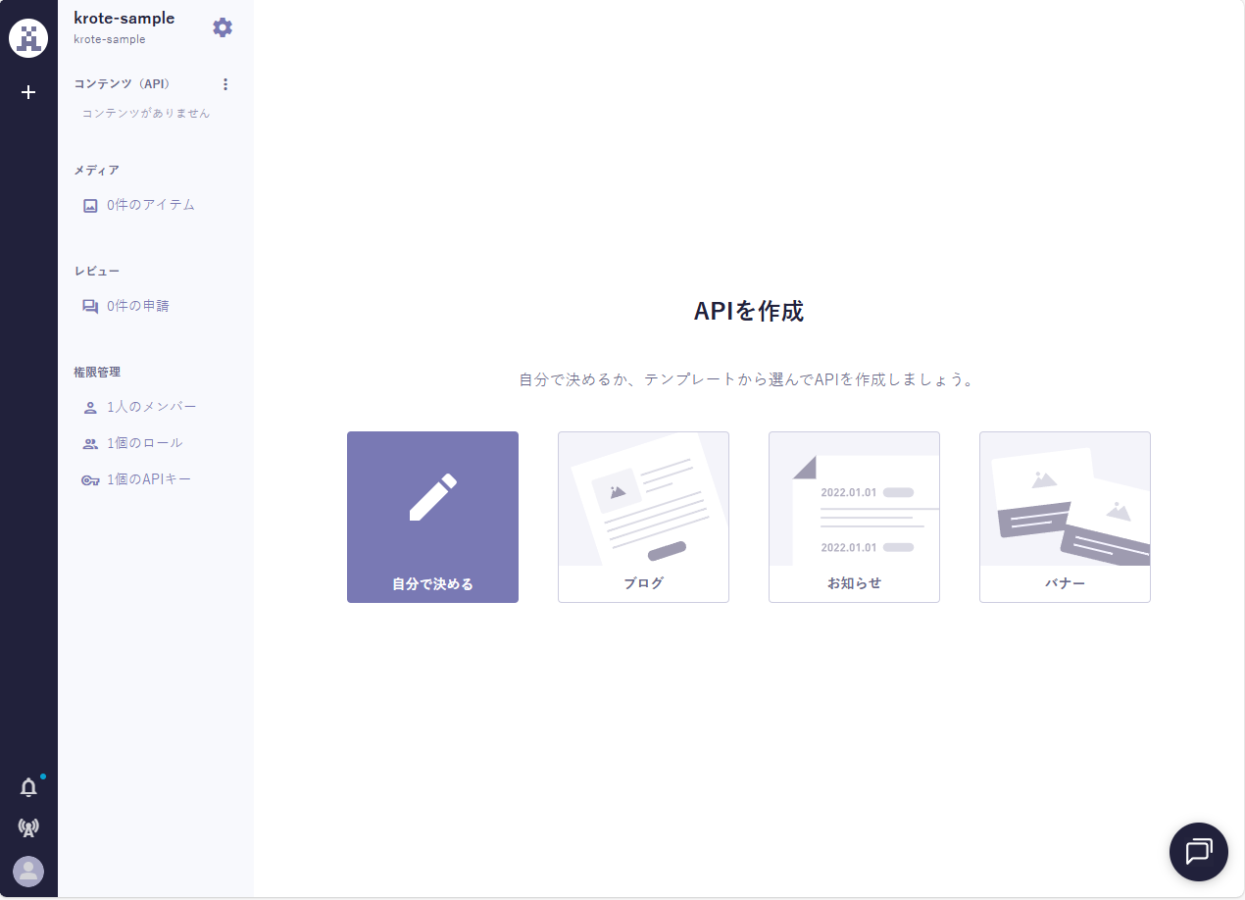The width and height of the screenshot is (1245, 900).
Task: Select the ブログ template card
Action: point(643,517)
